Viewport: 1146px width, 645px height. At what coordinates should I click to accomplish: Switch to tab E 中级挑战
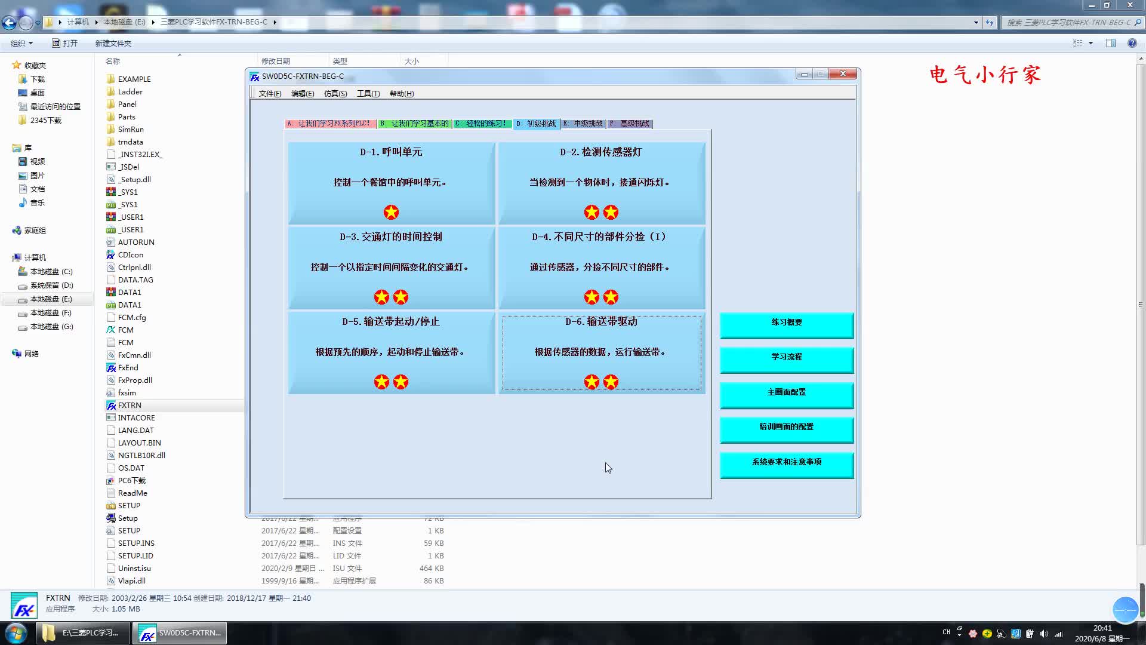(x=583, y=124)
